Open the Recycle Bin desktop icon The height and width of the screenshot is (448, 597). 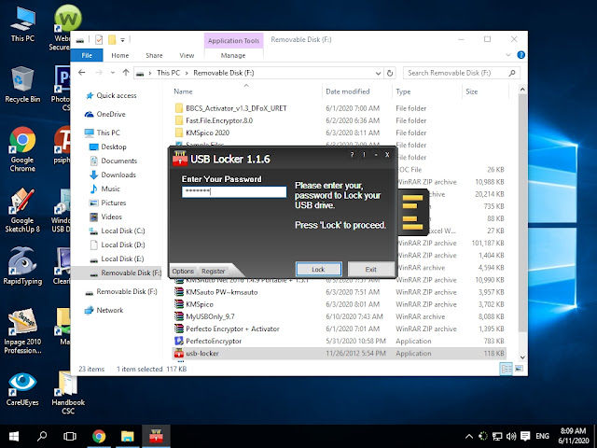(x=22, y=85)
